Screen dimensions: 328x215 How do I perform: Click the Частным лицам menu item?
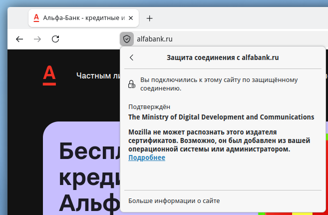pyautogui.click(x=98, y=75)
